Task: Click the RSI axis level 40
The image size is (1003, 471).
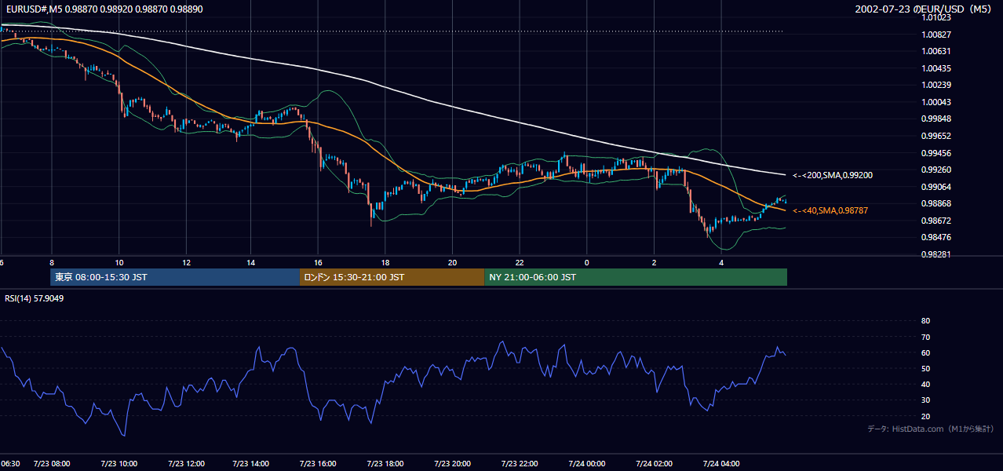Action: point(925,384)
